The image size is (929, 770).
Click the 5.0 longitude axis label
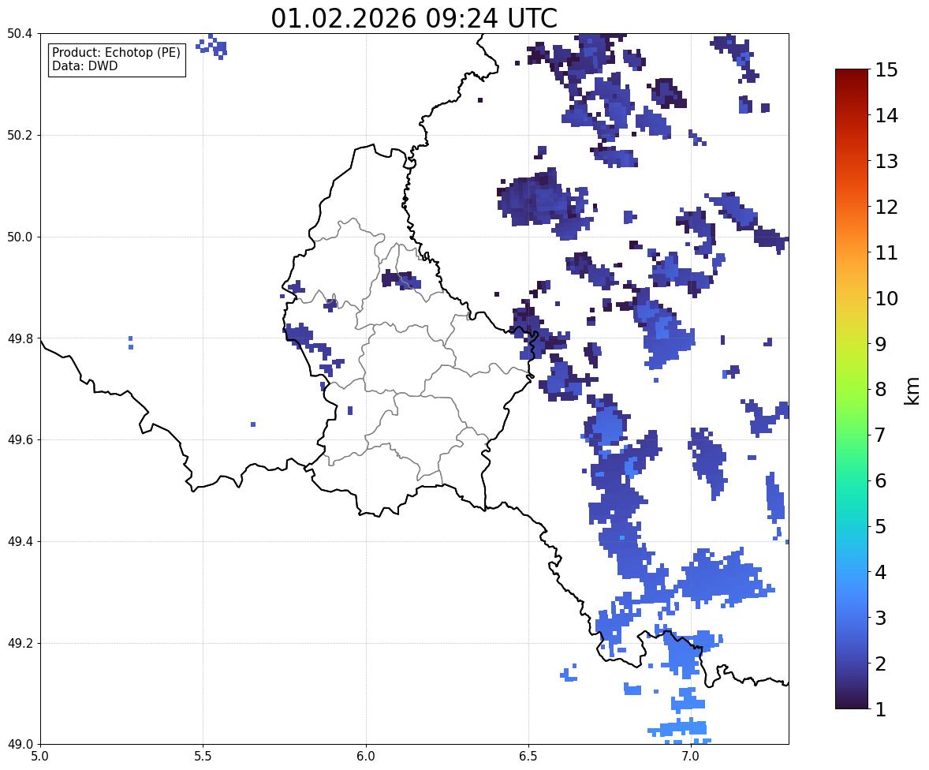click(x=40, y=757)
